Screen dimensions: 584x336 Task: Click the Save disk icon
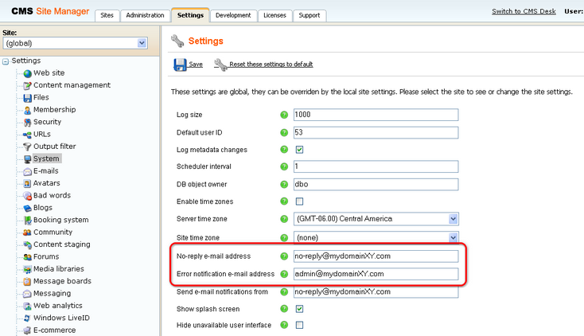[180, 64]
